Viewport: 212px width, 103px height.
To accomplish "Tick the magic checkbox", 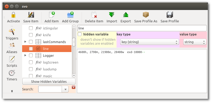I will (x=31, y=76).
